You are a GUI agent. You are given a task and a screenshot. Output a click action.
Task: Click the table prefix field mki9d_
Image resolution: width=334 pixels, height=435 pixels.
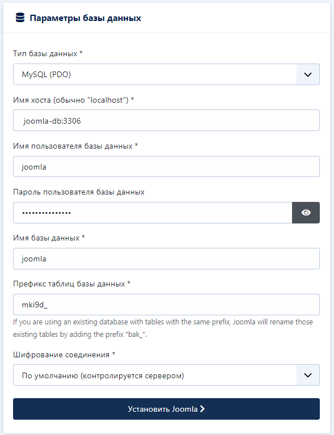166,305
